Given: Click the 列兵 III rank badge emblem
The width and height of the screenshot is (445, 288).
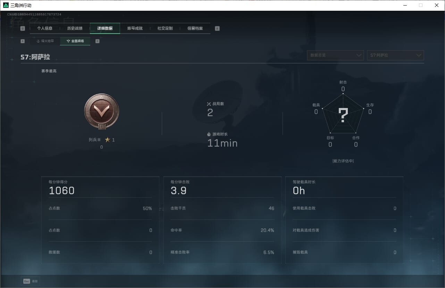Looking at the screenshot, I should (x=102, y=111).
